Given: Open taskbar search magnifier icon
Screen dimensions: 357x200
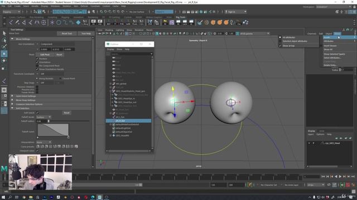Looking at the screenshot, I should coord(10,197).
